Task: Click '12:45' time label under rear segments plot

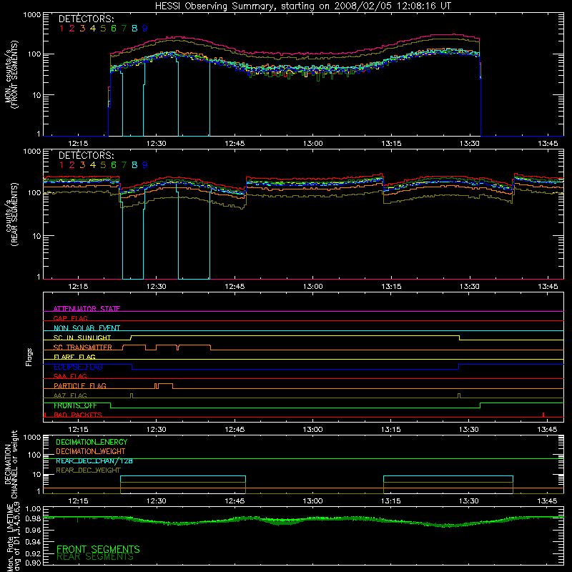Action: pos(235,287)
